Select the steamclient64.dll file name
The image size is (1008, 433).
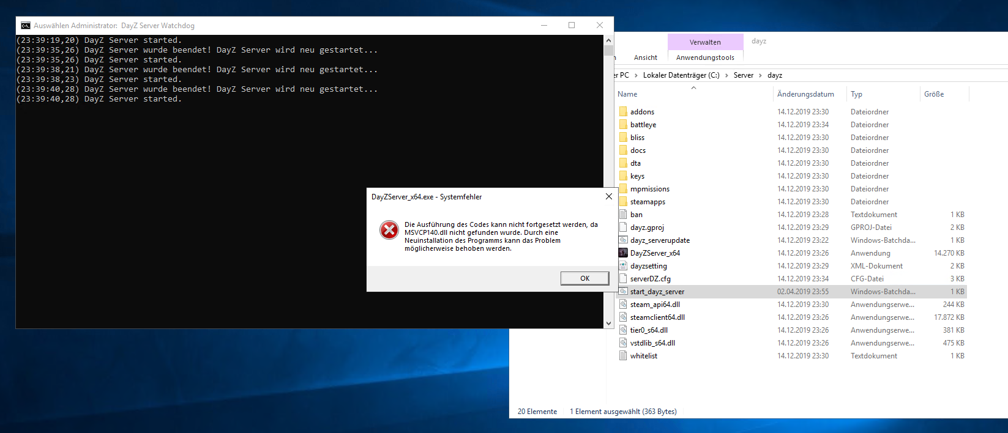[x=657, y=317]
